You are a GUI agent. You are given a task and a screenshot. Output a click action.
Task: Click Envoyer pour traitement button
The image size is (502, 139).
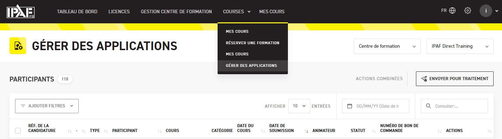(454, 79)
